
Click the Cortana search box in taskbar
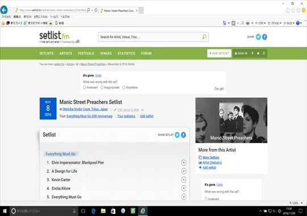[44, 211]
